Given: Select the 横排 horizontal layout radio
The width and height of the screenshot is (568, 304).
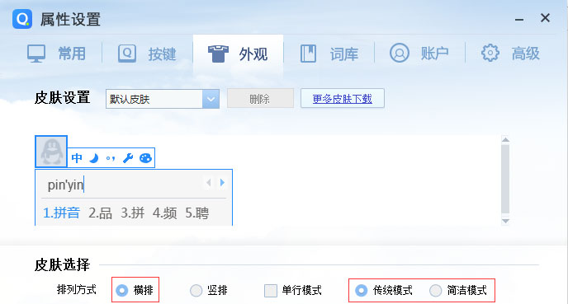Looking at the screenshot, I should click(122, 290).
